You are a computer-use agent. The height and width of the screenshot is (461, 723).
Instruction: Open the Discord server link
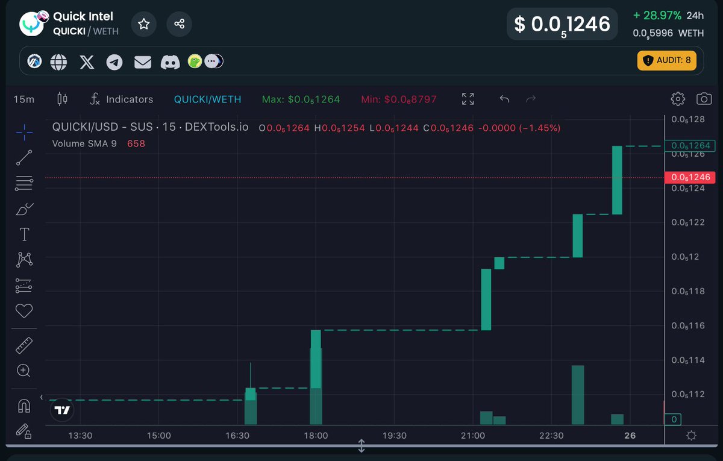point(170,61)
